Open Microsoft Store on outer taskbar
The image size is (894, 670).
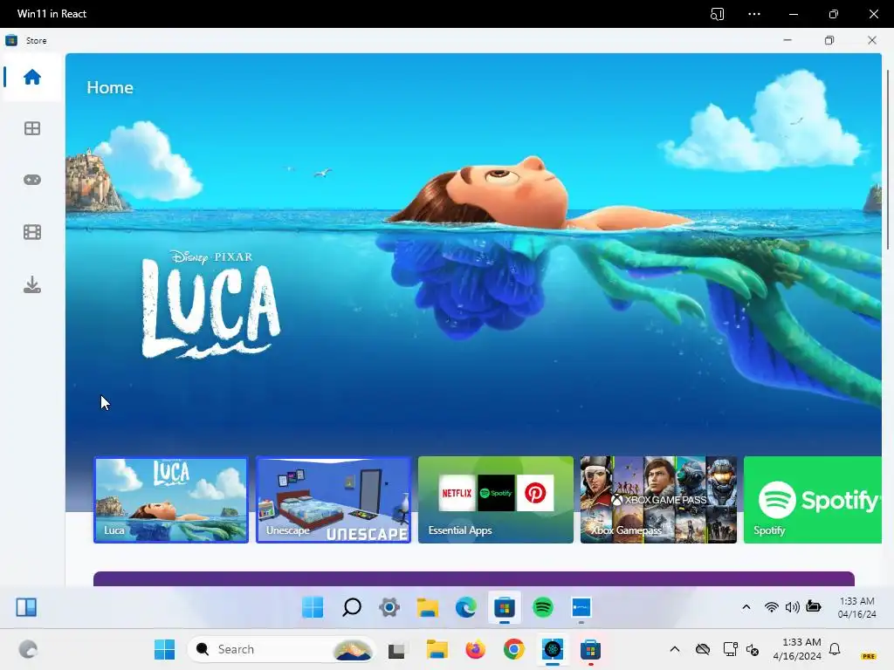tap(591, 649)
